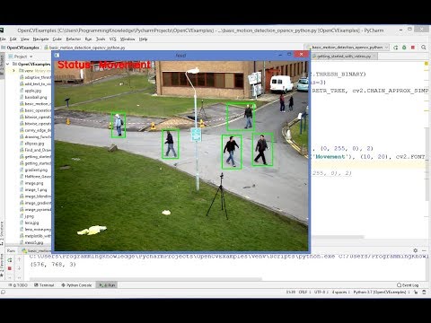Image resolution: width=431 pixels, height=323 pixels.
Task: Open the Edit menu
Action: pos(13,39)
